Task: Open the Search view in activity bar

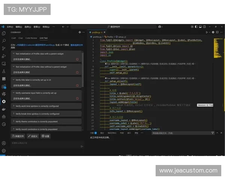Action: (4, 40)
